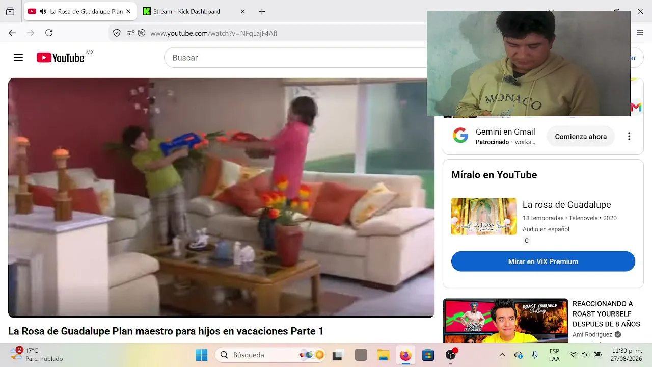
Task: Close the Kick Dashboard tab
Action: click(242, 11)
